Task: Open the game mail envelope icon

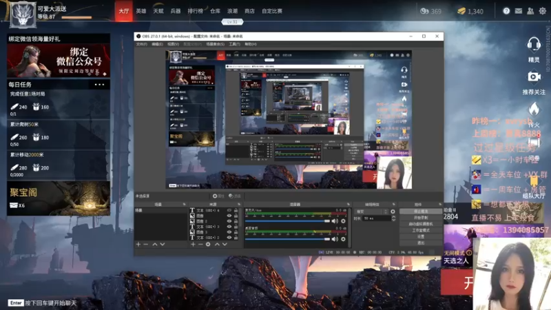Action: [x=519, y=11]
